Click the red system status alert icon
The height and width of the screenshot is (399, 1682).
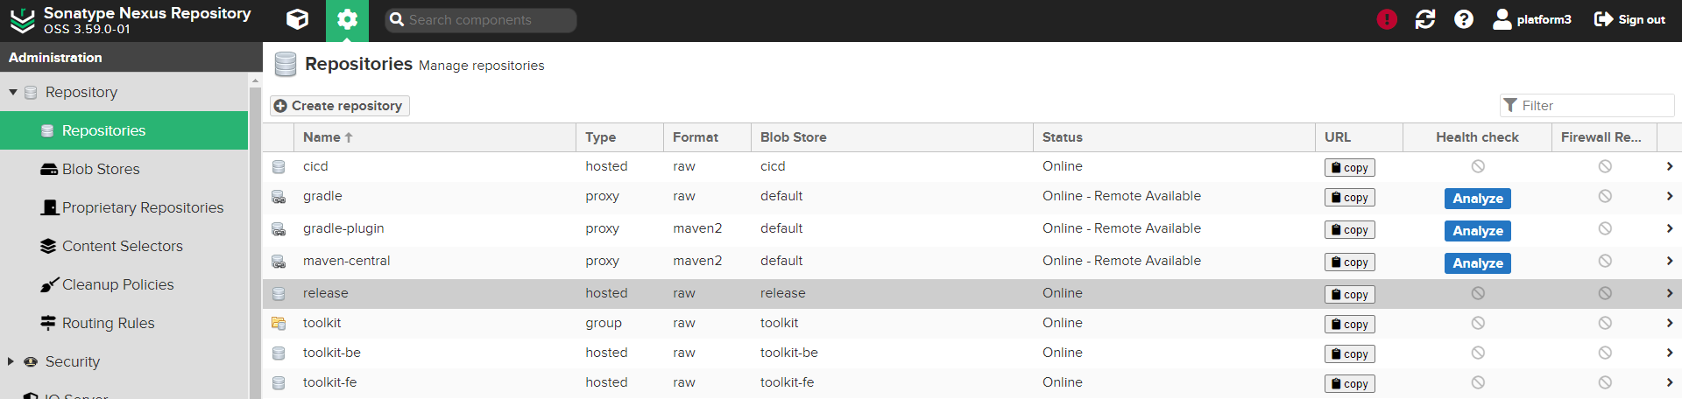coord(1387,19)
